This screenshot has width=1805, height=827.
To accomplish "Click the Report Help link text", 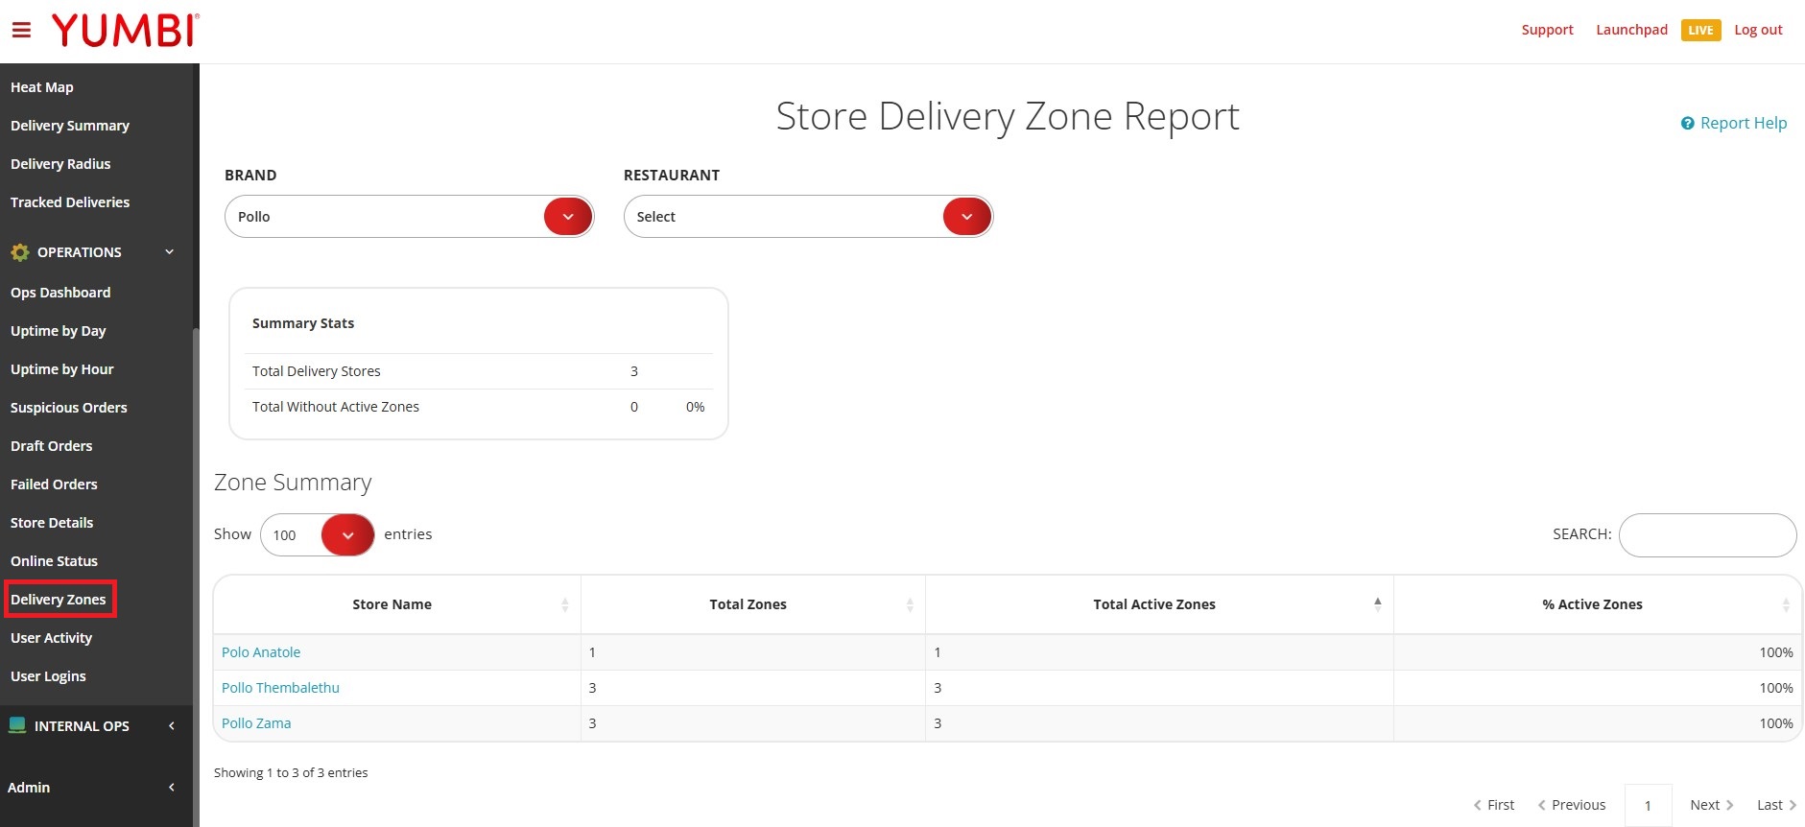I will 1744,123.
